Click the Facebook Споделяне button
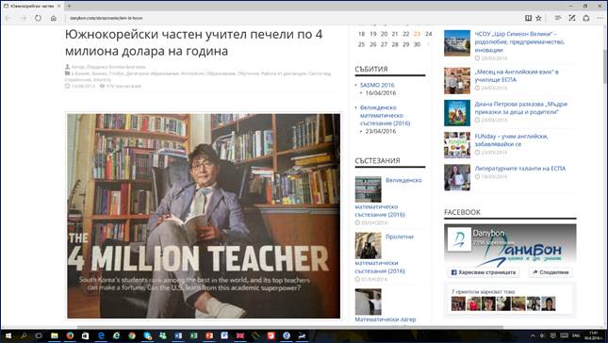Image resolution: width=608 pixels, height=343 pixels. [550, 272]
